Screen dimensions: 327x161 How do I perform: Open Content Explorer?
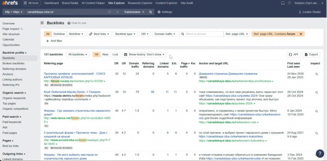tap(166, 3)
